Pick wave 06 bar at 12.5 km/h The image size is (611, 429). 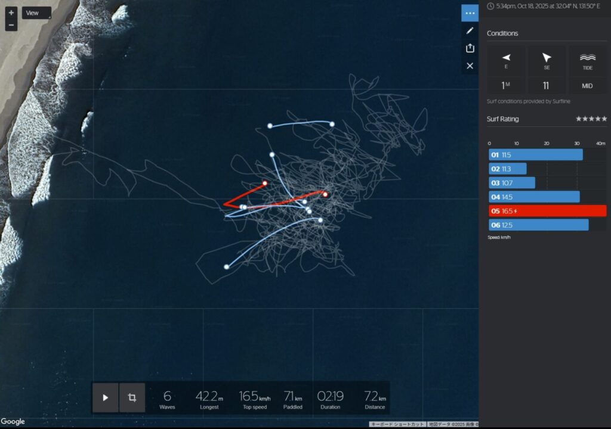538,225
